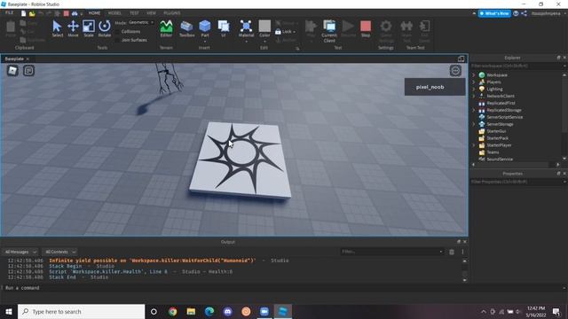The height and width of the screenshot is (319, 568).
Task: Activate the Rotate tool
Action: click(105, 28)
